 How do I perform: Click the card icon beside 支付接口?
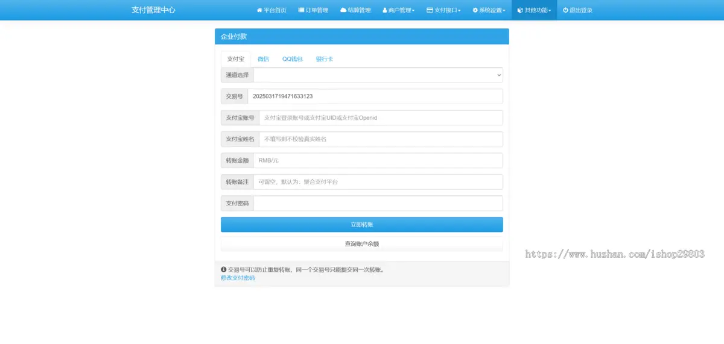point(430,10)
